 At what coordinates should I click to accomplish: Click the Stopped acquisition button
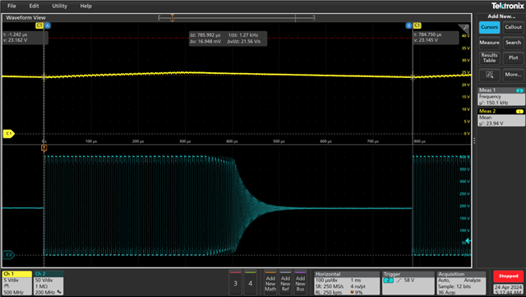508,276
